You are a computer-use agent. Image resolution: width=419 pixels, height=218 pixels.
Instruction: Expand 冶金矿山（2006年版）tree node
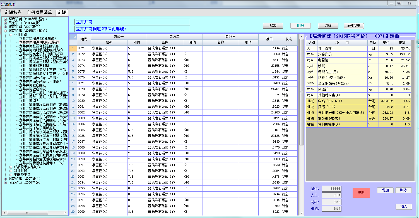tap(5, 182)
